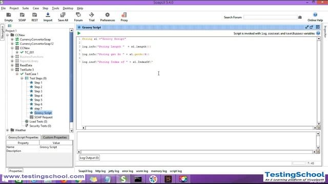Viewport: 328px width, 184px height.
Task: Open the Help menu
Action: click(x=80, y=8)
